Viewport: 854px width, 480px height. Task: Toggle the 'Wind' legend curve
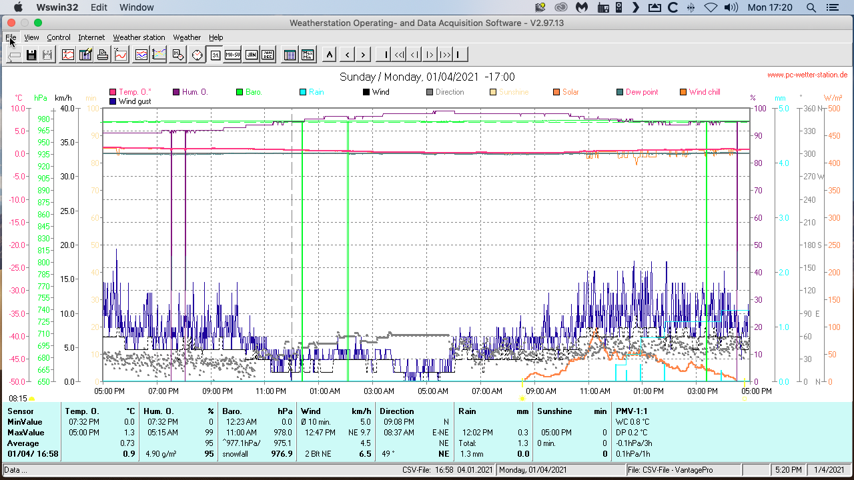376,92
